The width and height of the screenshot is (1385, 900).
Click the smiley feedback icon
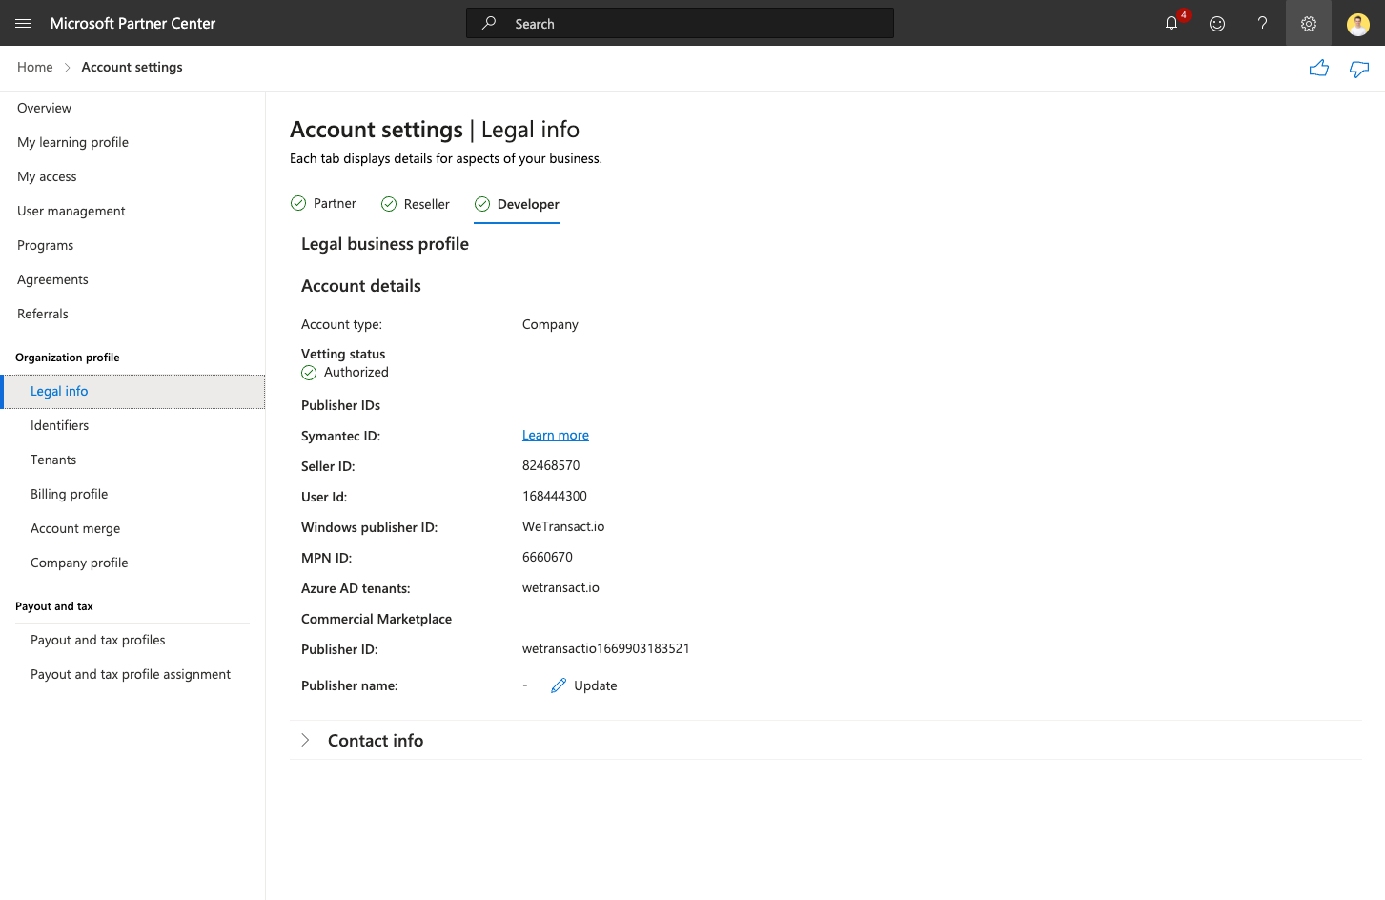[1217, 23]
